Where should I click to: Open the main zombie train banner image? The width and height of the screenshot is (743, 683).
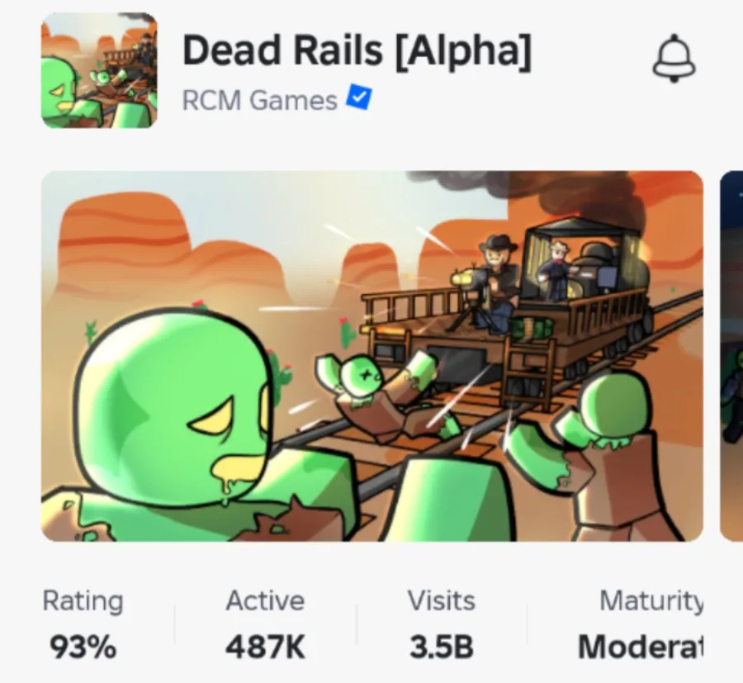372,356
